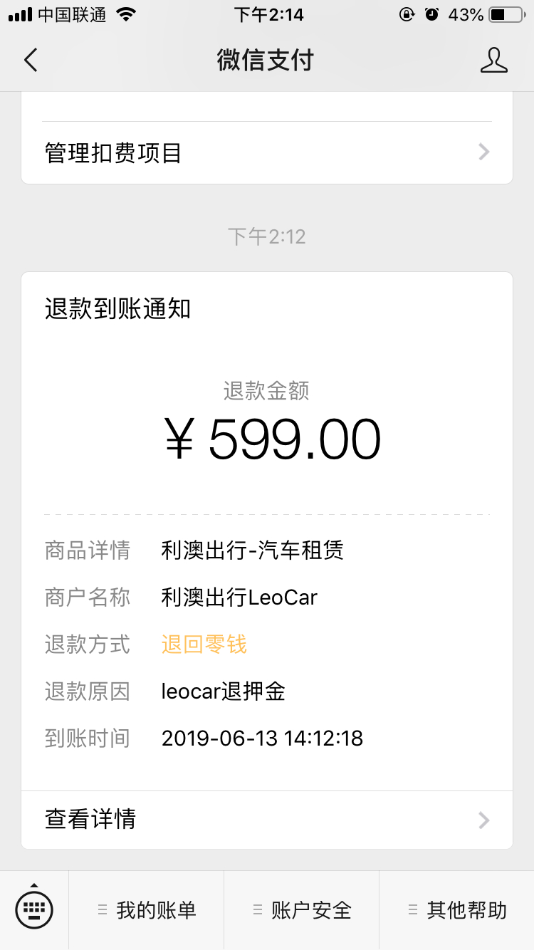The width and height of the screenshot is (534, 950).
Task: Tap the battery status icon
Action: point(506,14)
